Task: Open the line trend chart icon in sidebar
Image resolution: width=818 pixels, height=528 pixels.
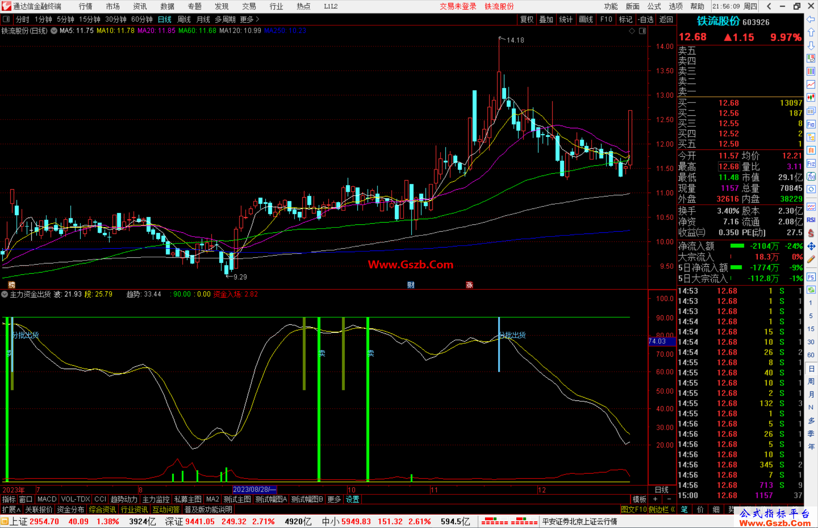Action: pyautogui.click(x=811, y=84)
